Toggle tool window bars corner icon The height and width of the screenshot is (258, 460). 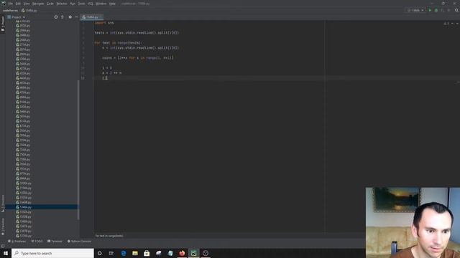click(3, 246)
